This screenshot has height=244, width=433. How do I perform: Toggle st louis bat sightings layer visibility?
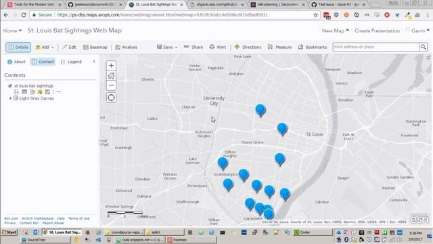click(x=10, y=86)
